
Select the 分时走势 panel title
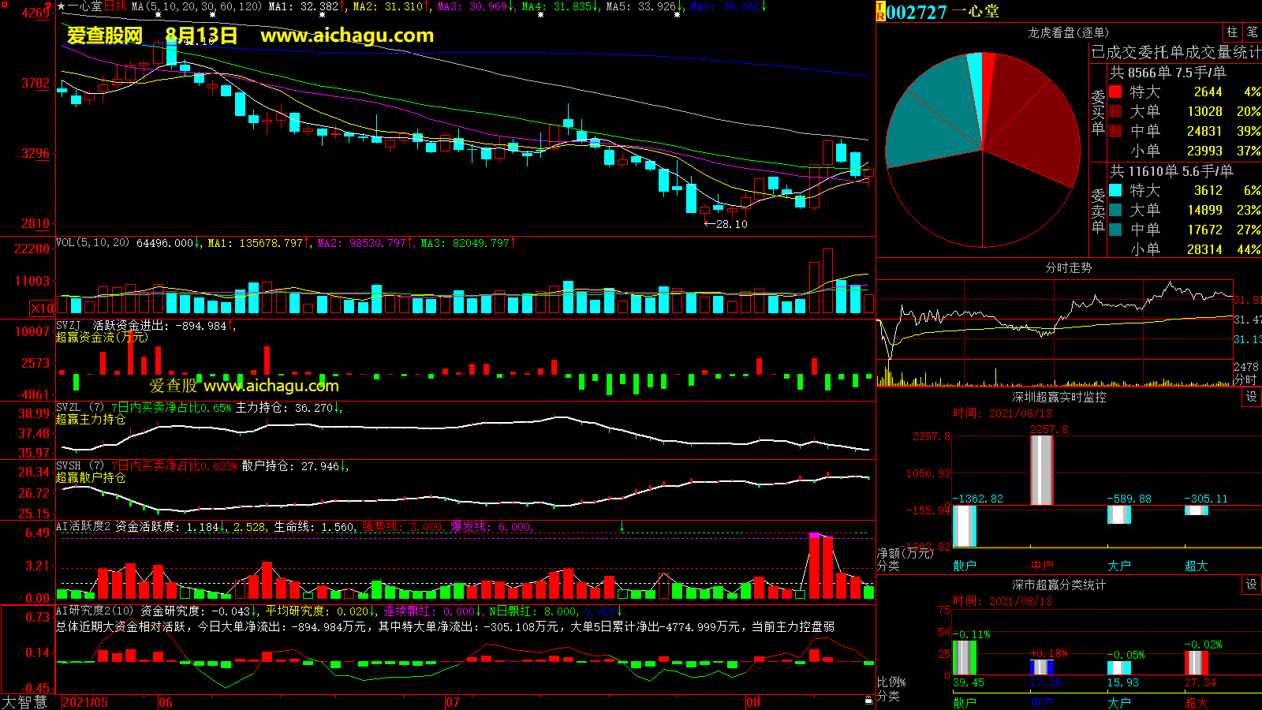[1068, 267]
